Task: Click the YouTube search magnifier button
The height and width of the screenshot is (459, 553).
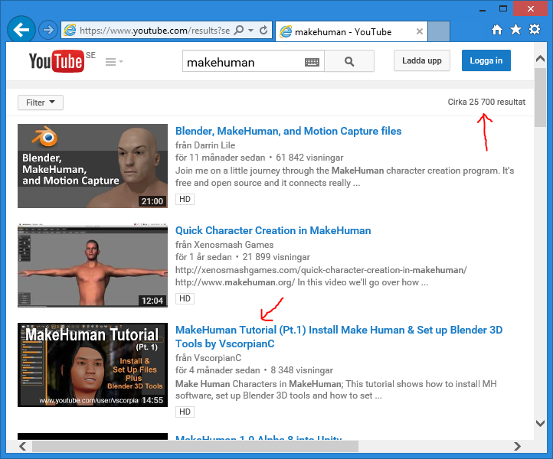Action: 349,61
